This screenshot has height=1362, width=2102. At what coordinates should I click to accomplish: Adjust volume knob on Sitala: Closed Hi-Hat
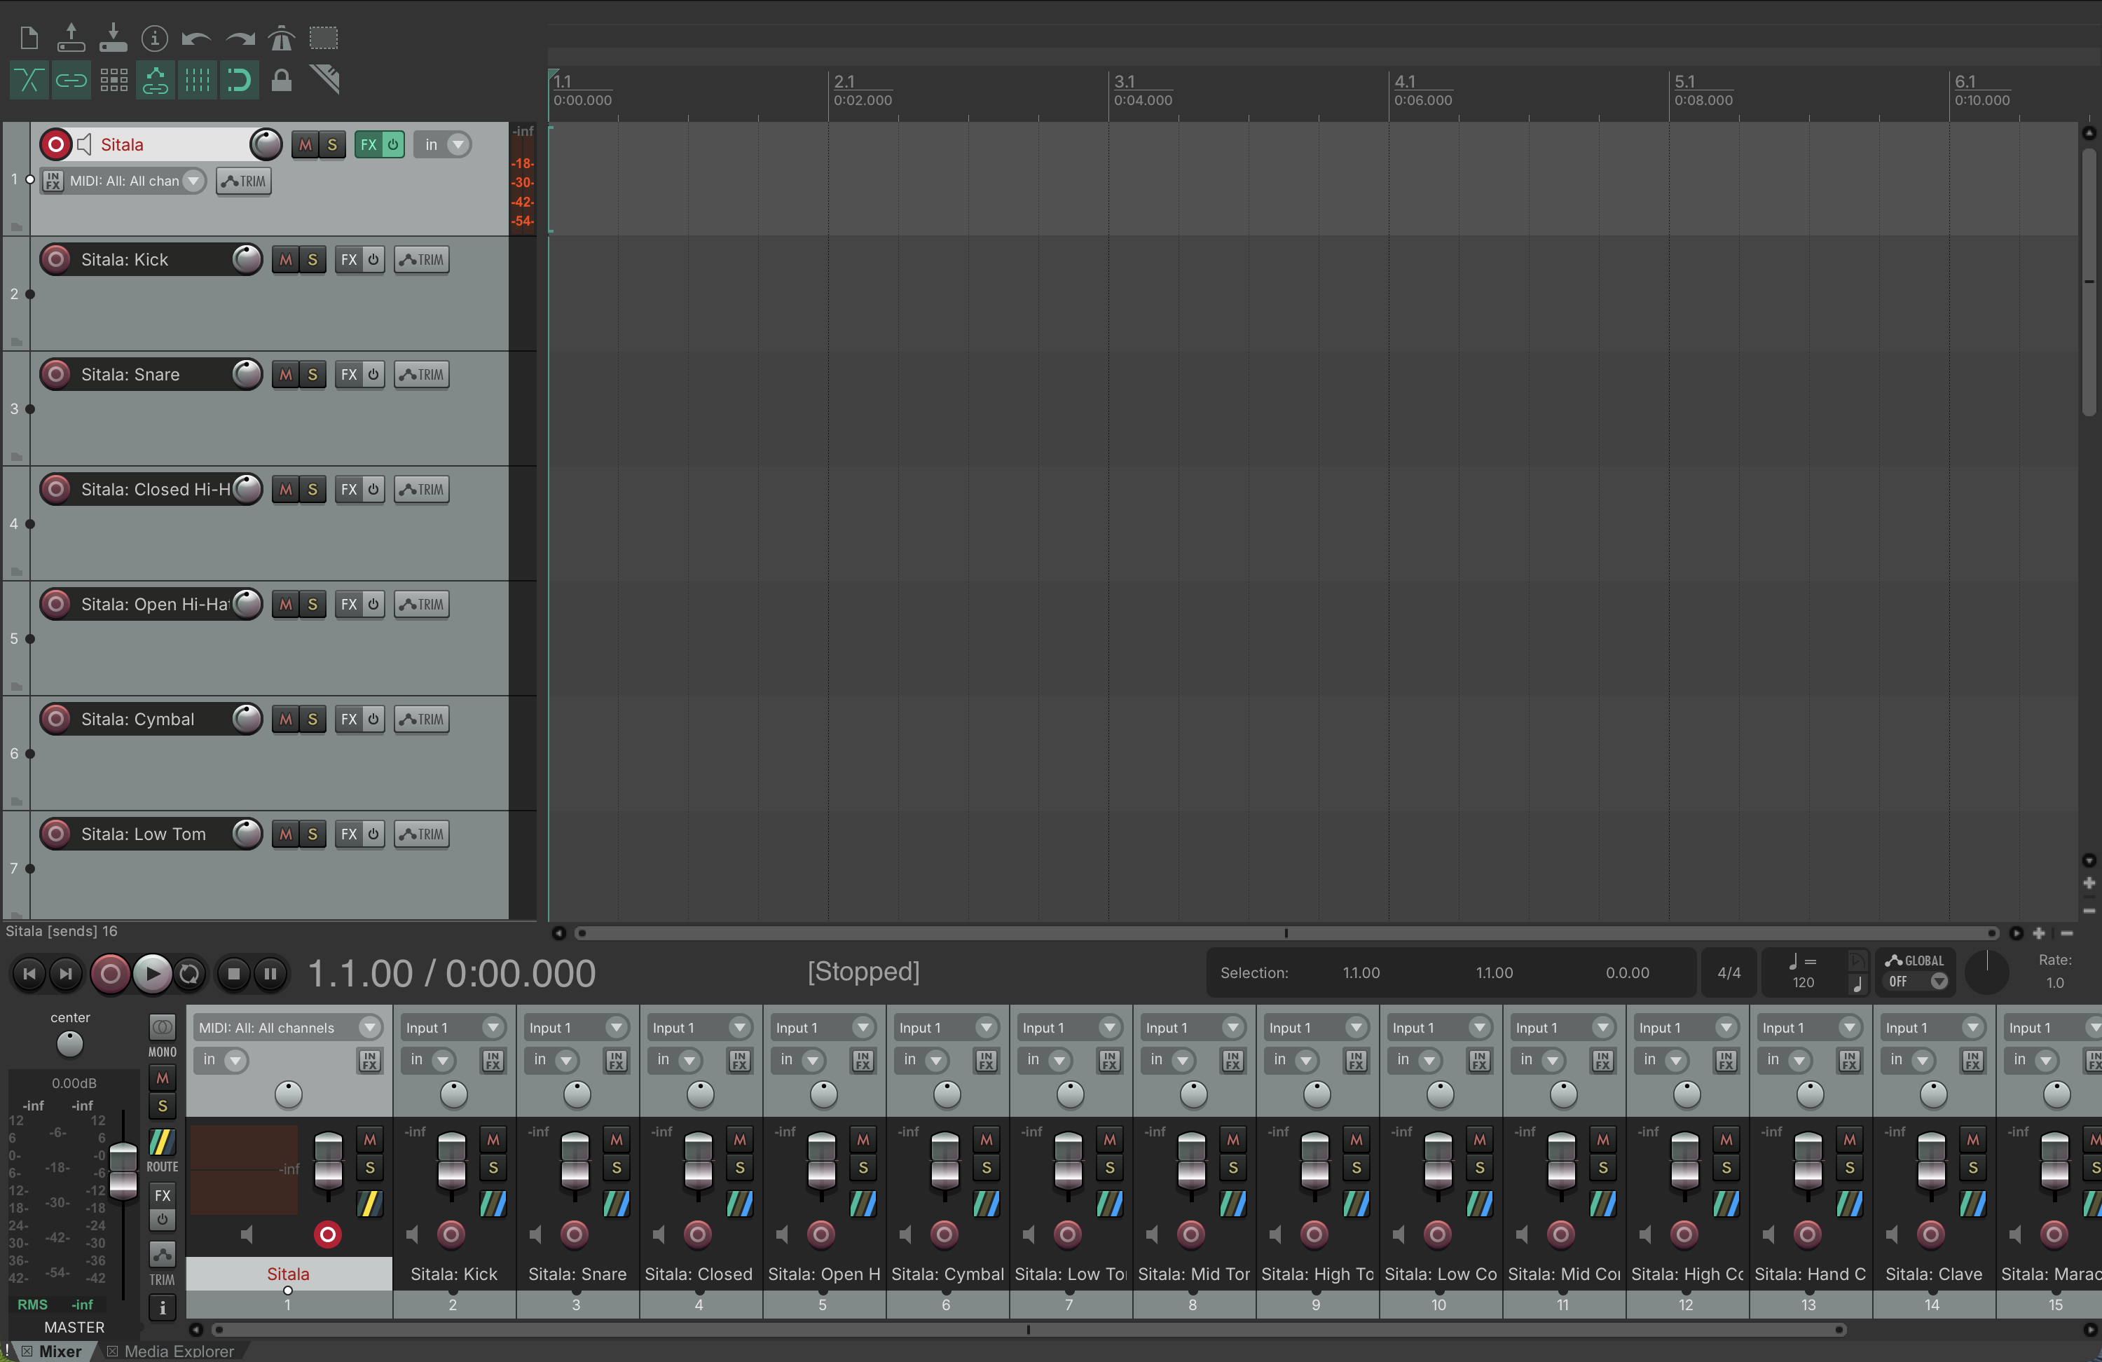pyautogui.click(x=247, y=488)
